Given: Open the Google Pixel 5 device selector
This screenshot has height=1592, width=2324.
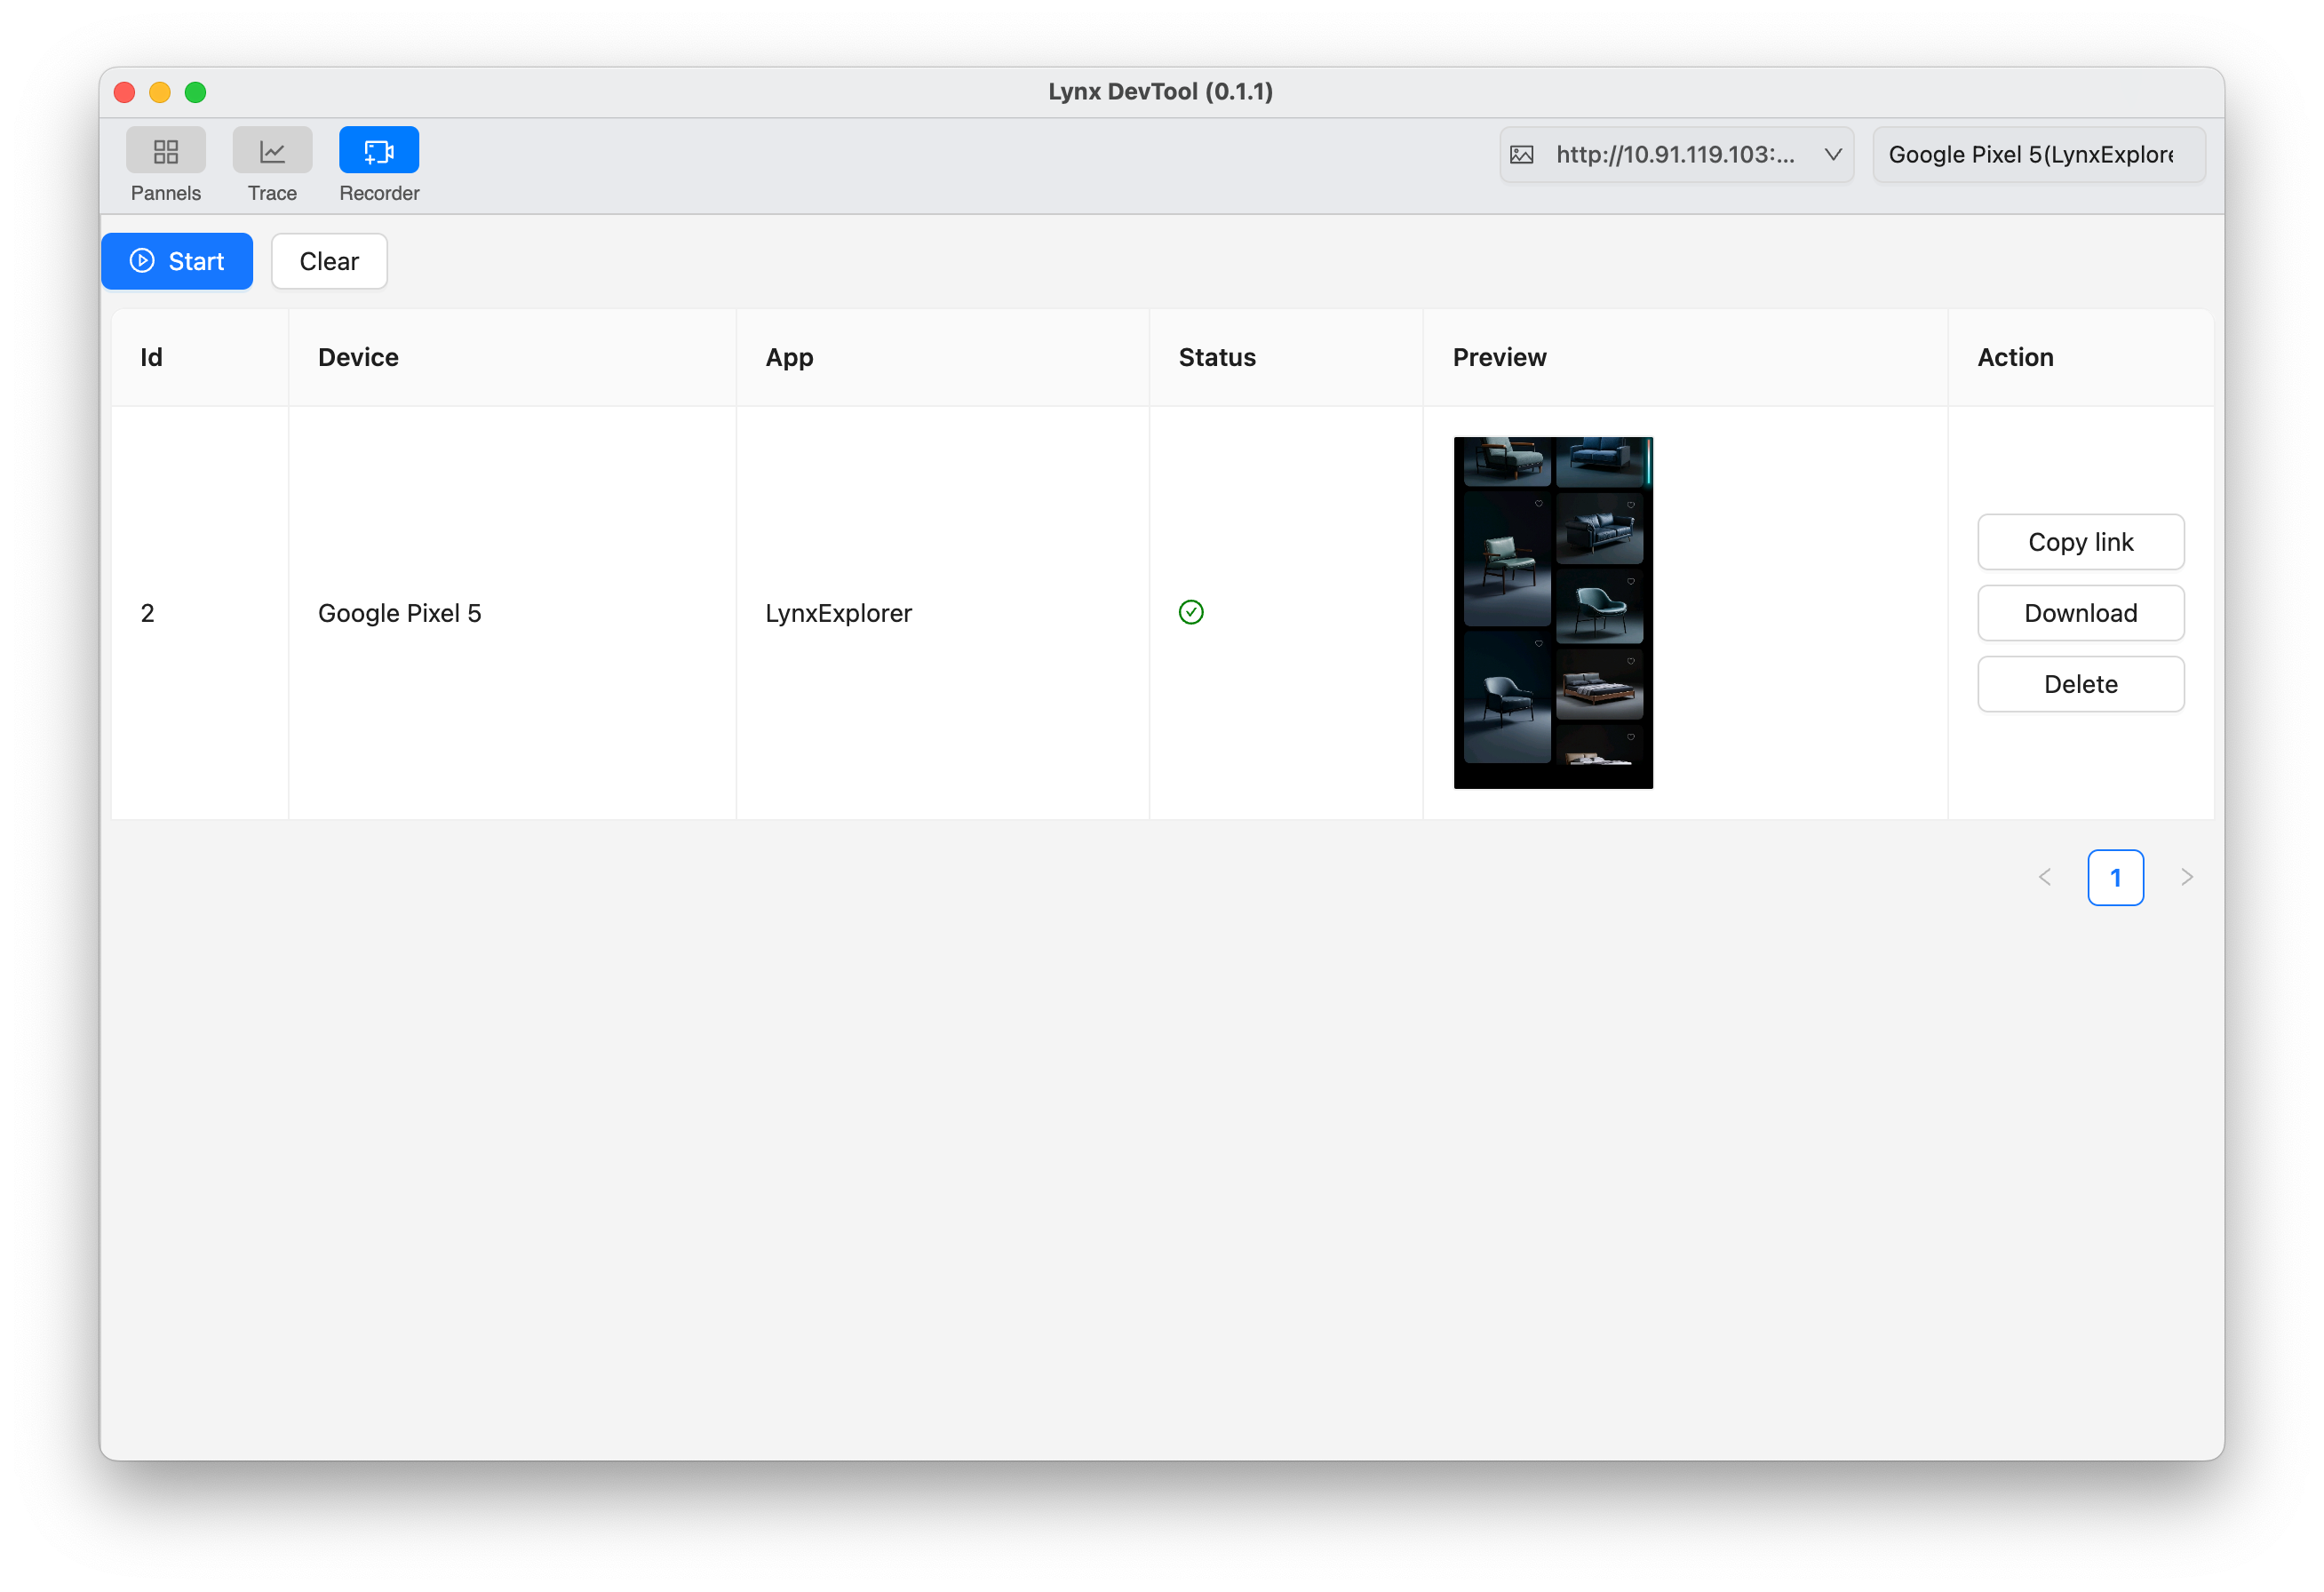Looking at the screenshot, I should pos(2039,155).
